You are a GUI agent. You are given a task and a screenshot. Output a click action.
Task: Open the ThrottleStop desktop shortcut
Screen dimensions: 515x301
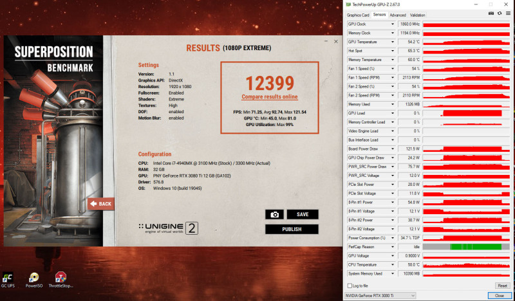[61, 280]
